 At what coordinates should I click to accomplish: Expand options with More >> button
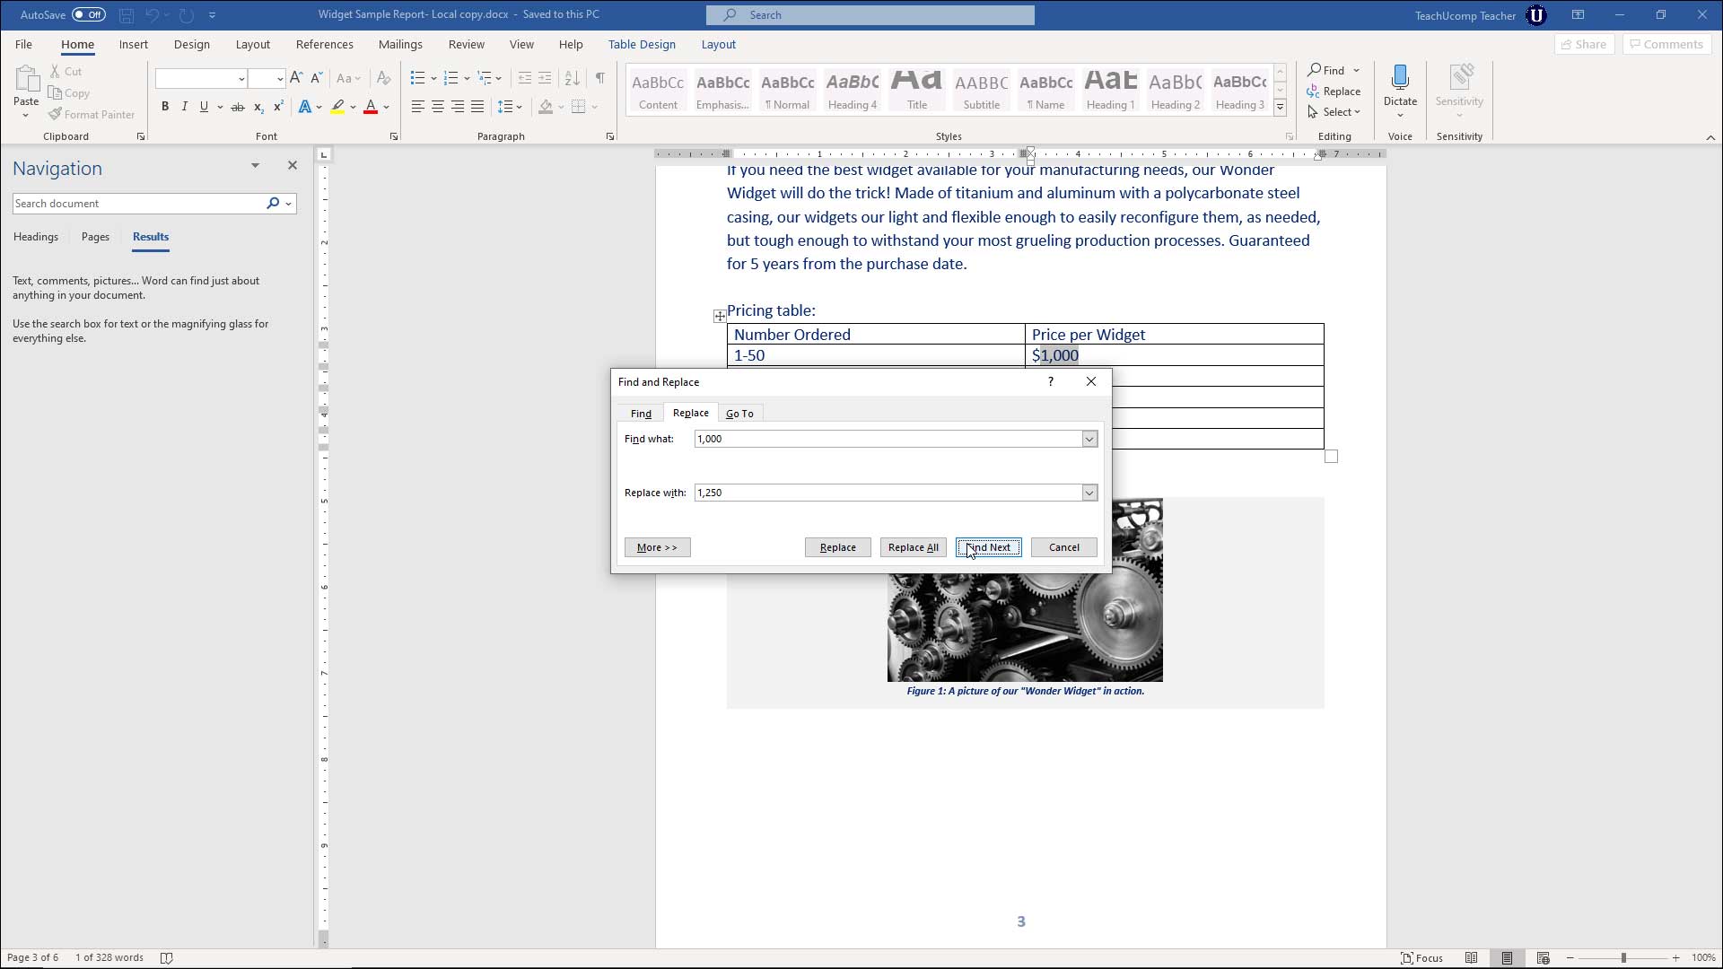(x=657, y=547)
